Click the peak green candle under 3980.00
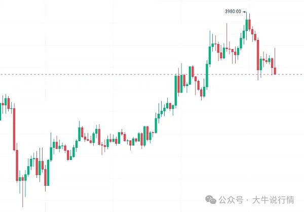 coord(248,25)
